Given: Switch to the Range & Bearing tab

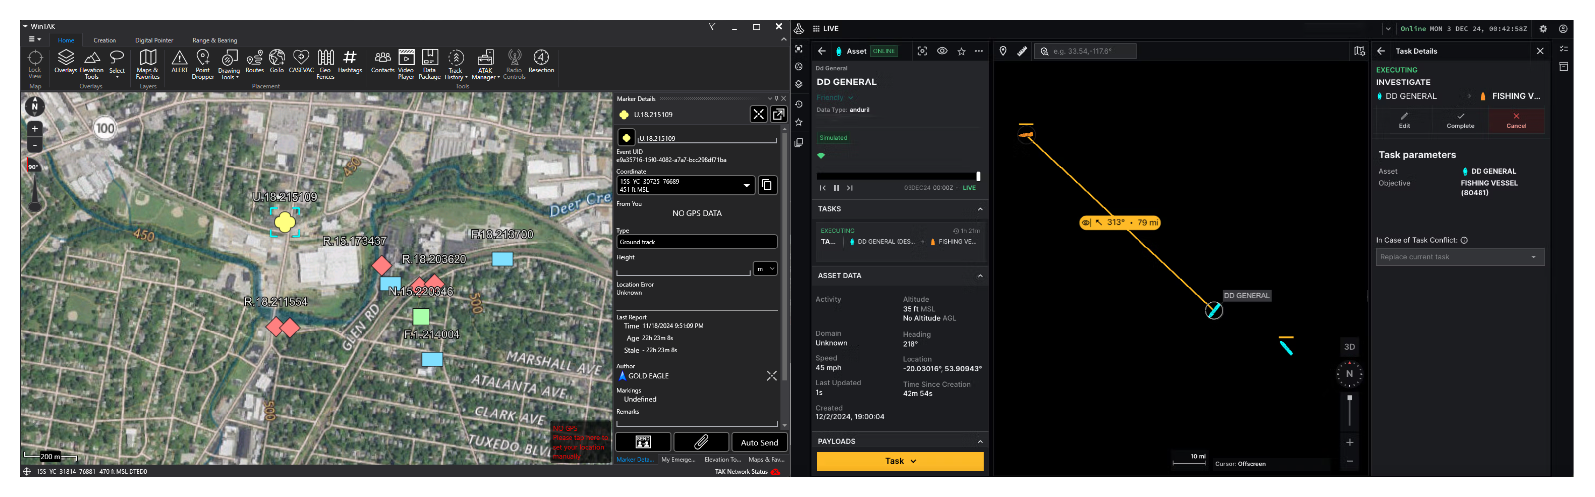Looking at the screenshot, I should (214, 40).
